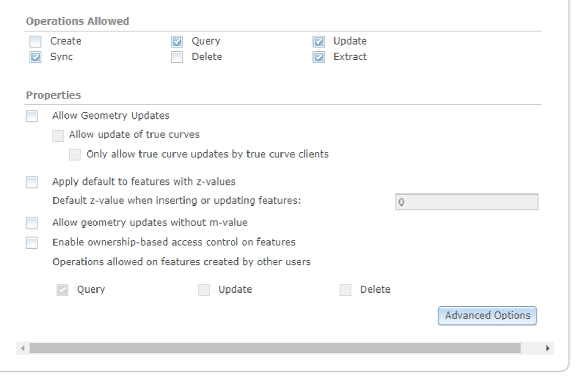This screenshot has height=378, width=583.
Task: Enable ownership-based access control on features
Action: point(33,242)
